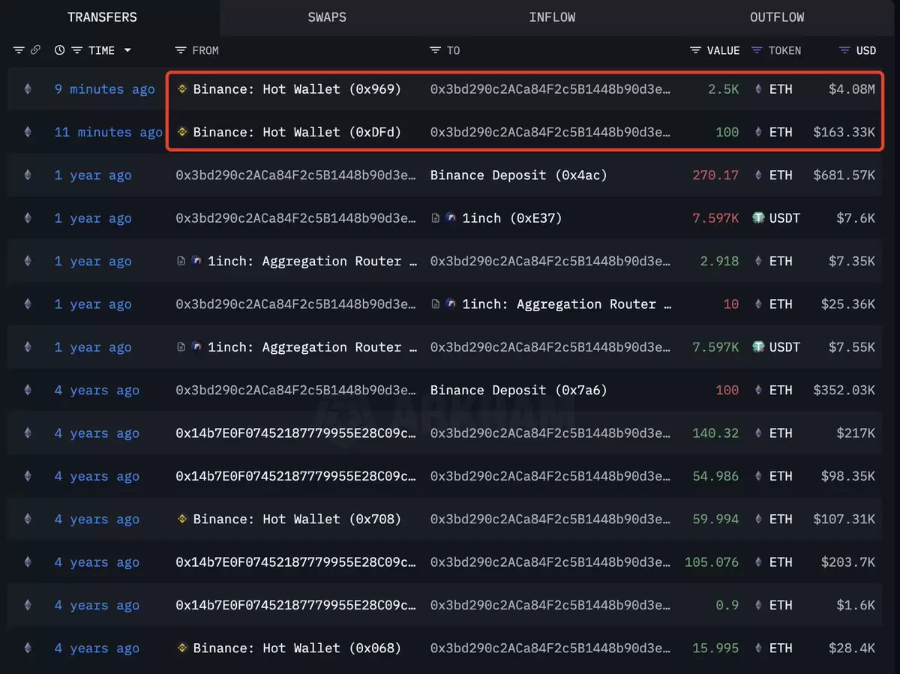
Task: Click the Ethereum chain icon in the 9 minutes ago row
Action: 28,89
